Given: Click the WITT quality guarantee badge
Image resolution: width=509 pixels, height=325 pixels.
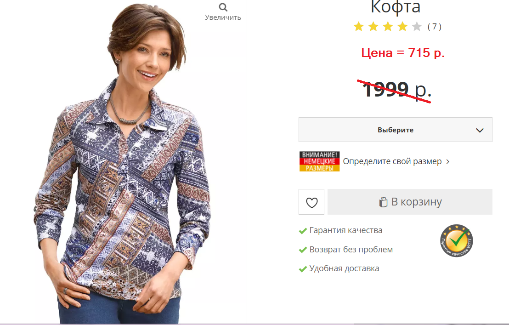Looking at the screenshot, I should (x=457, y=241).
